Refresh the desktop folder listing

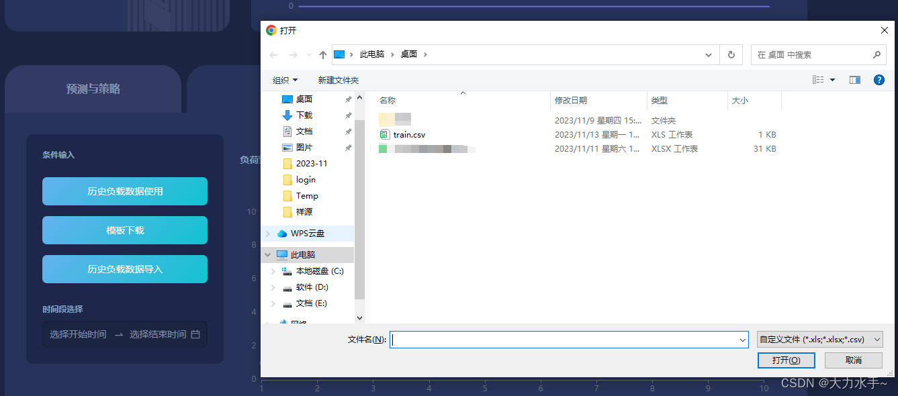coord(731,54)
